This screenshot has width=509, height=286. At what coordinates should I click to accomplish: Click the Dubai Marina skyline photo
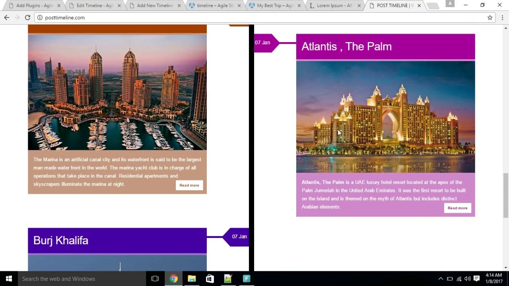117,93
